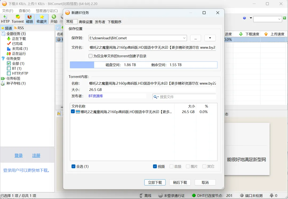Viewport: 288px width, 199px height.
Task: Click the 取消 button
Action: click(205, 183)
